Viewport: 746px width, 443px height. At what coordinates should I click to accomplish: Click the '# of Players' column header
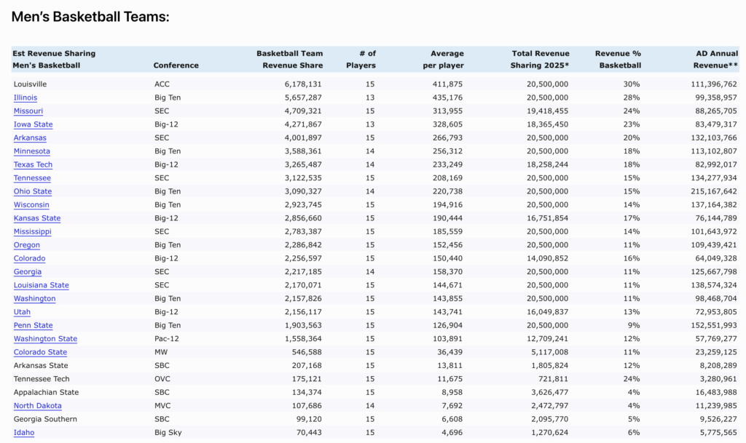click(362, 59)
